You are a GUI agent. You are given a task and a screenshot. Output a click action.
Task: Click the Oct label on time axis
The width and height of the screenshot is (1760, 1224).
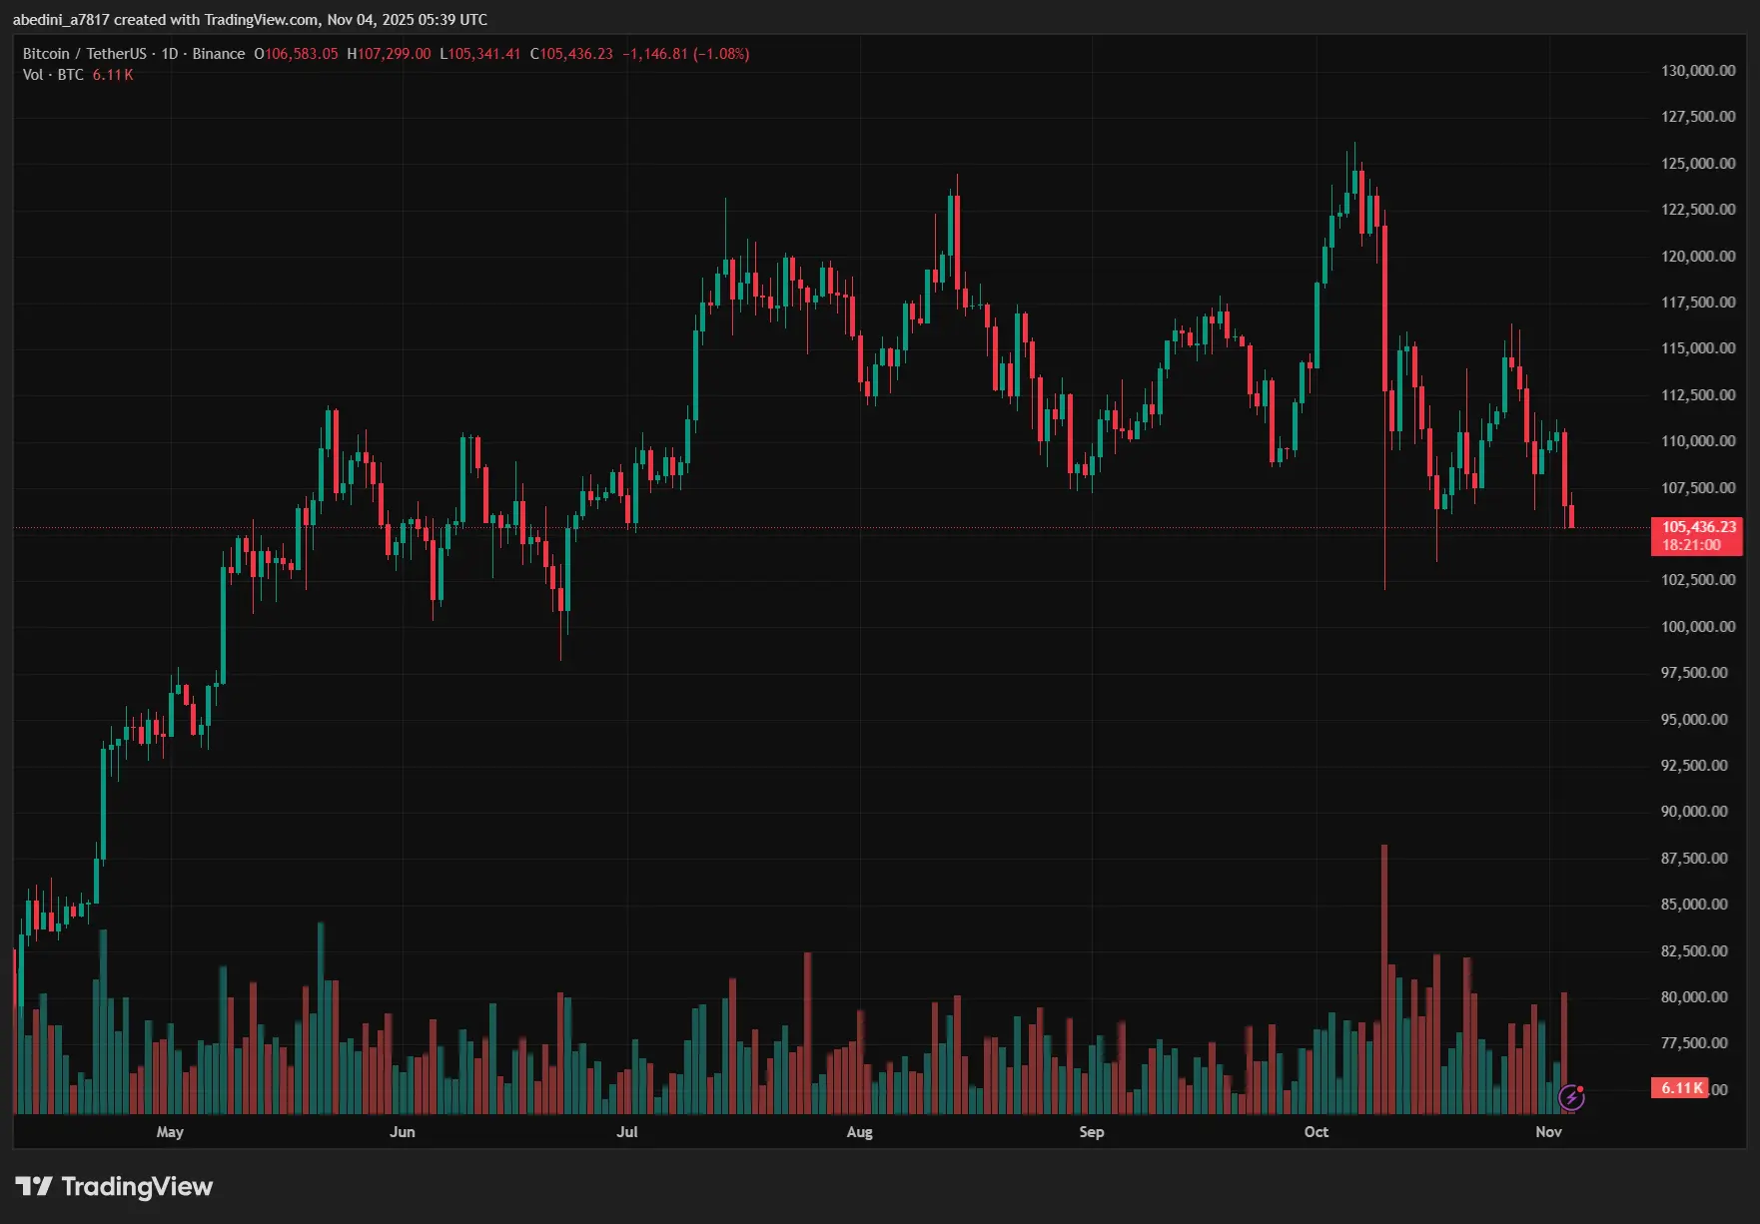click(x=1316, y=1131)
